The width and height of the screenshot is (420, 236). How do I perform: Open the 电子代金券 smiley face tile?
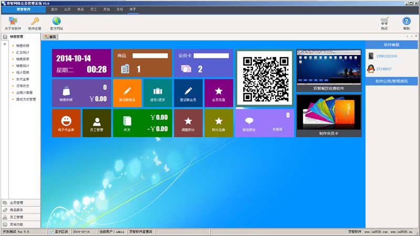pyautogui.click(x=66, y=123)
